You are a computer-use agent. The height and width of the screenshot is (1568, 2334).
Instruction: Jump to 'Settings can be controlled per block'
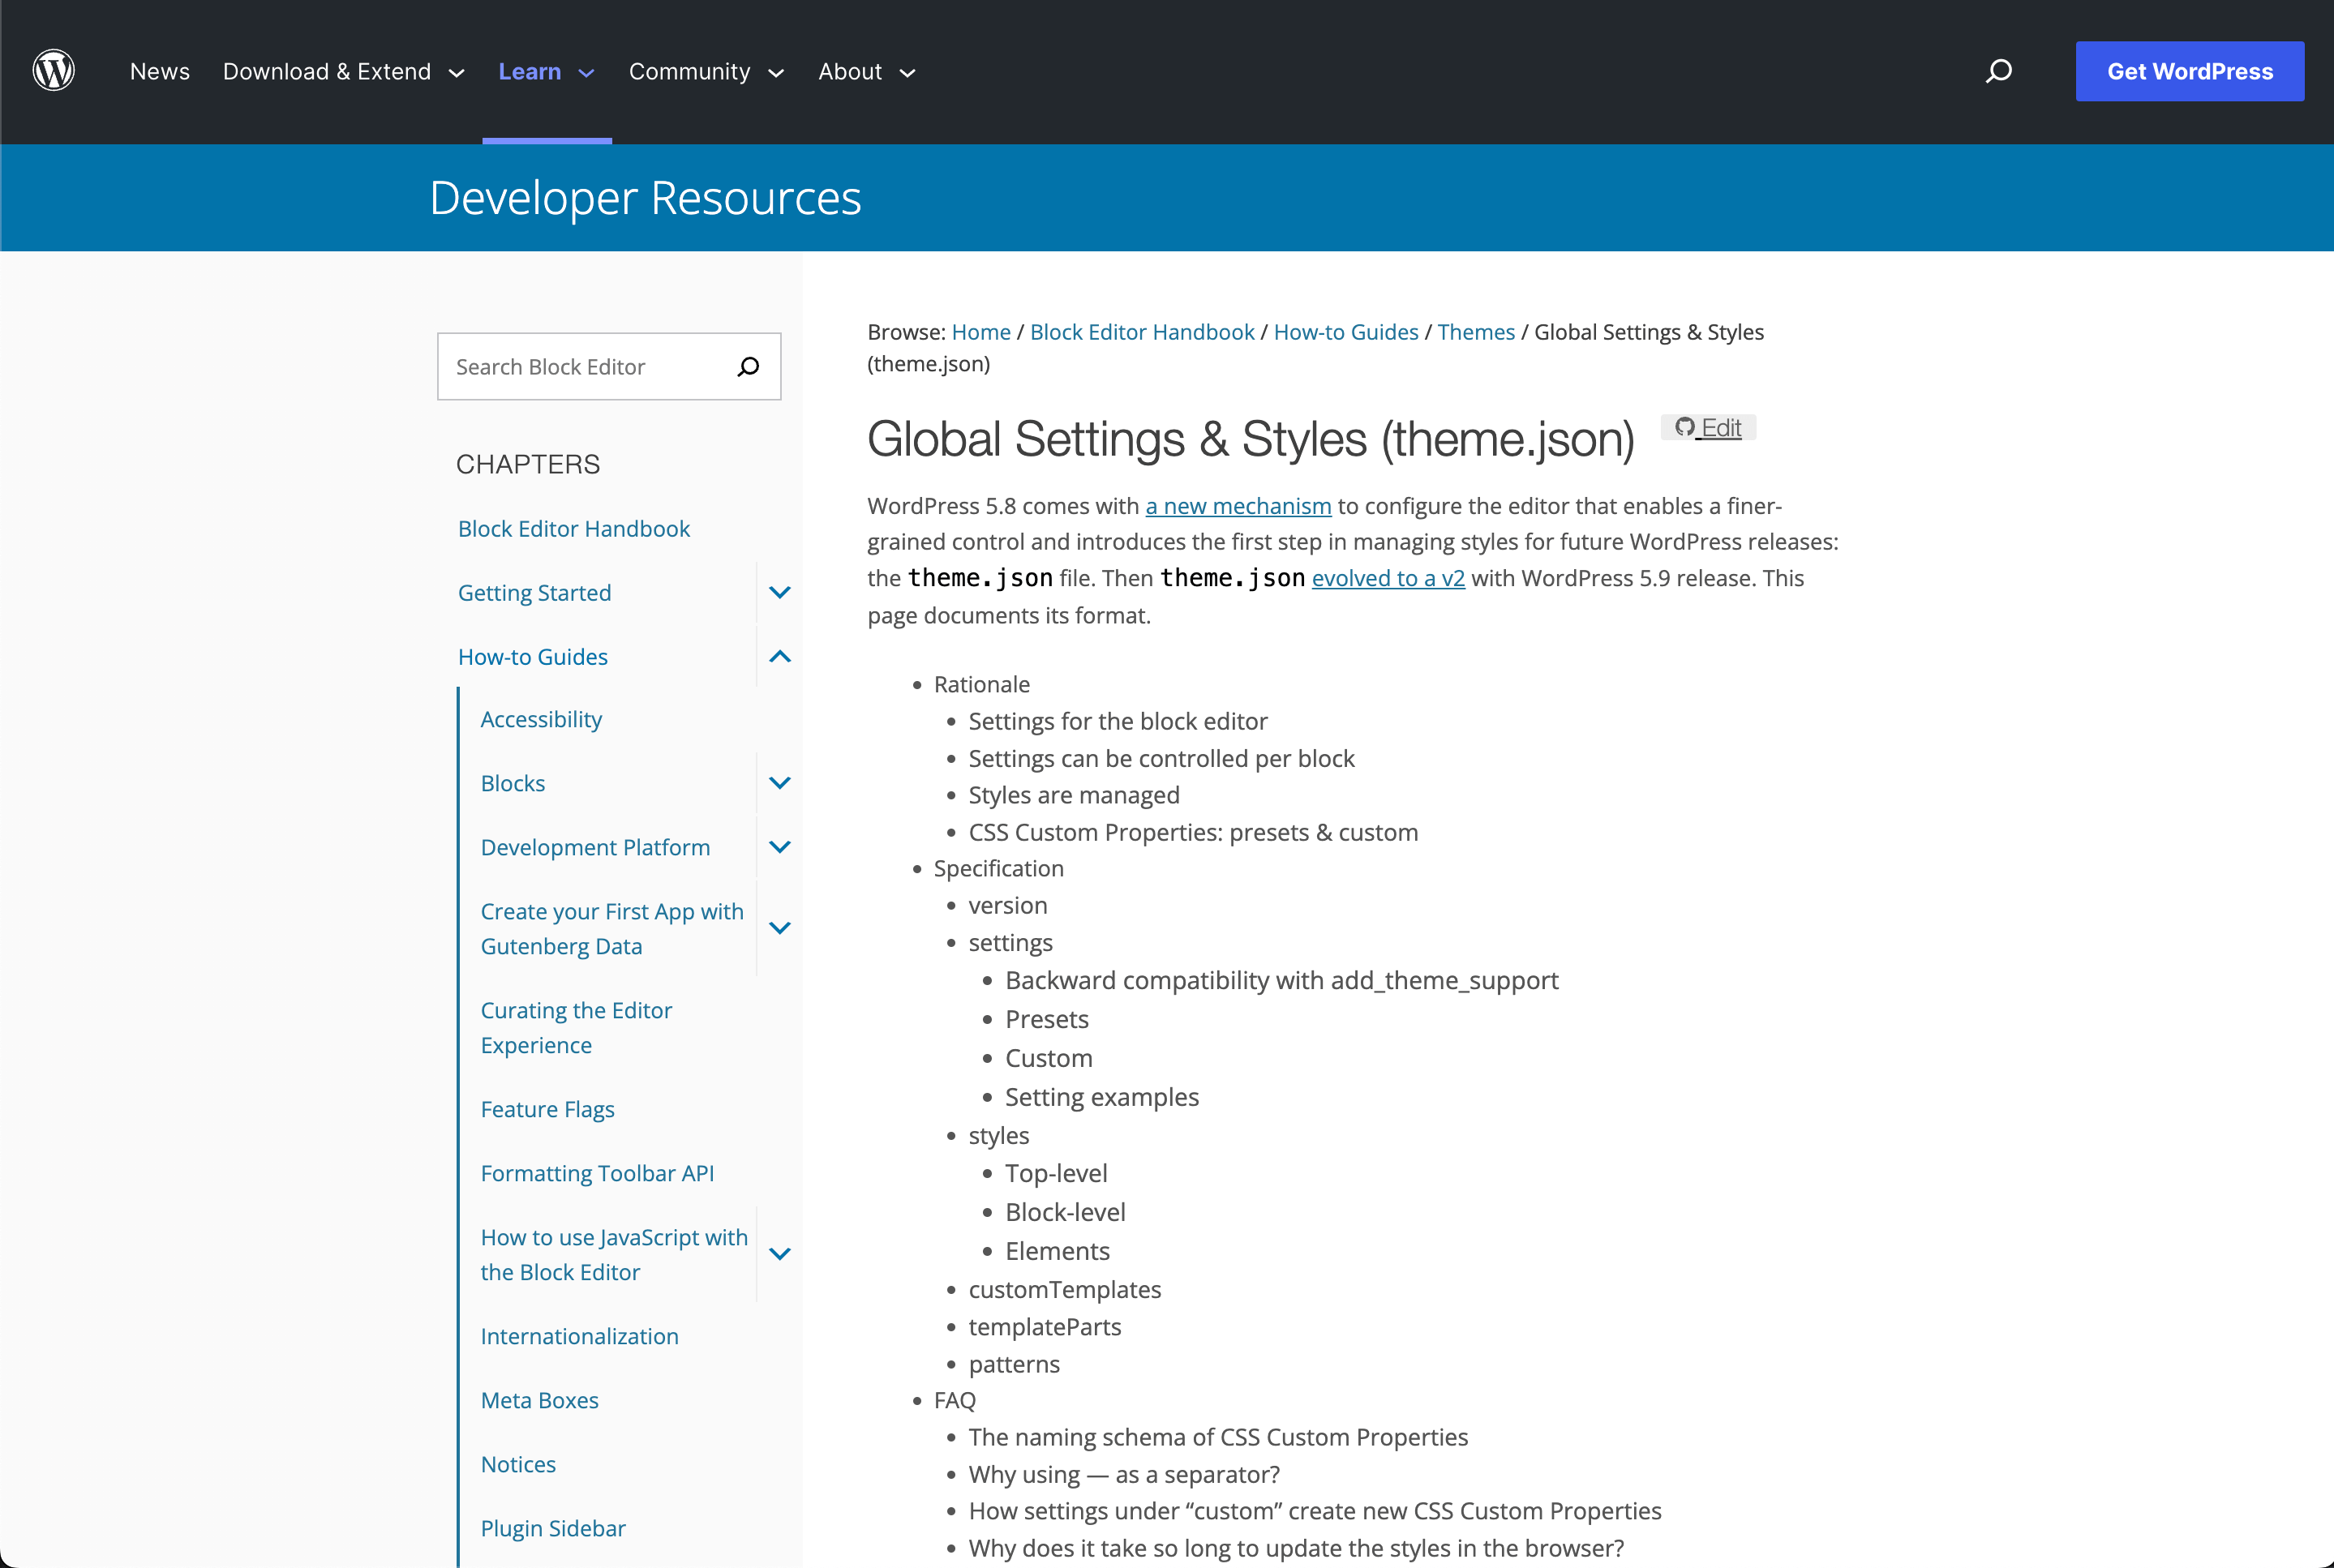click(1161, 758)
